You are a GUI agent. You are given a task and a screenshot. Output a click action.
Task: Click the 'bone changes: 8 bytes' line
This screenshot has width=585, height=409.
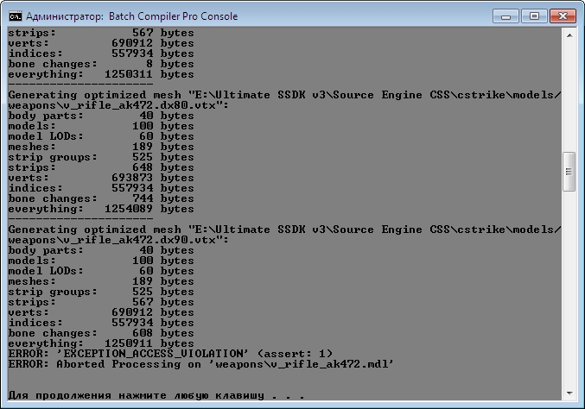click(x=101, y=64)
